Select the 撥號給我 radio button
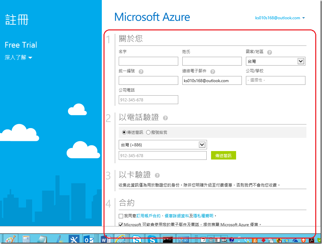The width and height of the screenshot is (322, 244). (x=148, y=132)
